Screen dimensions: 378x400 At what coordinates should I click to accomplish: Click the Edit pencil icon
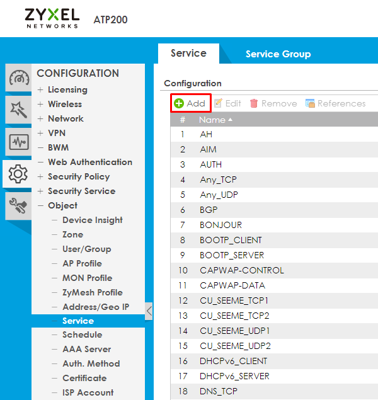point(218,103)
